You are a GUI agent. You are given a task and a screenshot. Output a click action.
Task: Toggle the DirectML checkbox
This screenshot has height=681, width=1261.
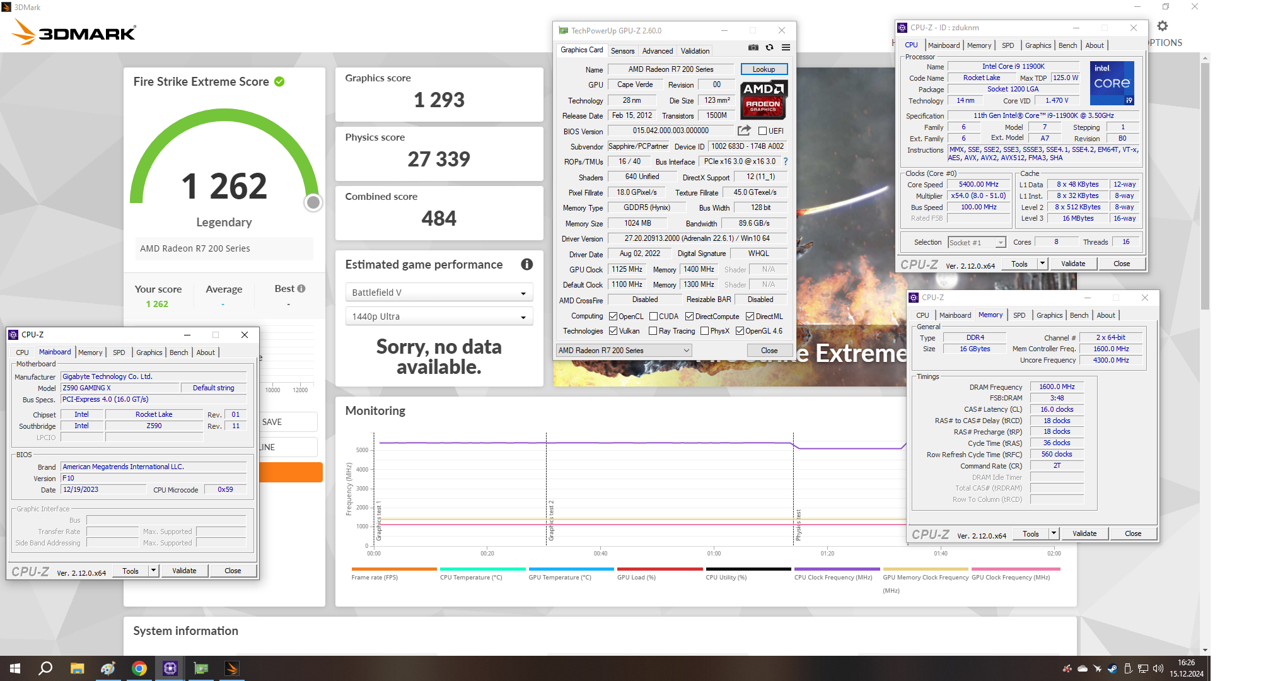click(750, 317)
